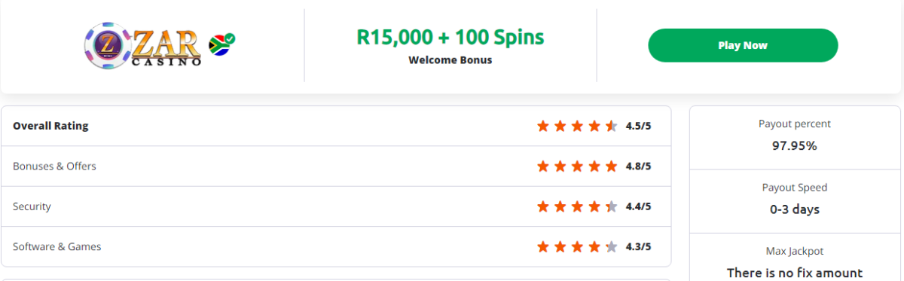Click the South African flag verified badge
Screen dimensions: 904x281
(221, 45)
